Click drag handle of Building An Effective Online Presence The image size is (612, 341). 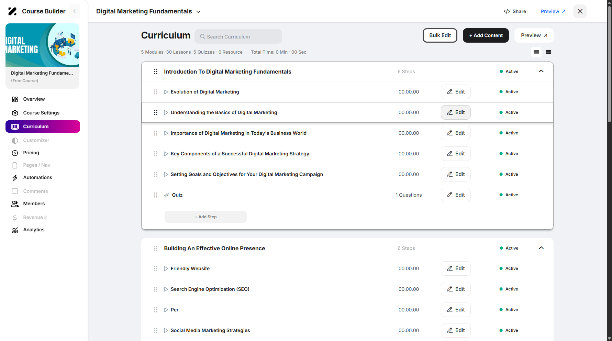pyautogui.click(x=156, y=248)
